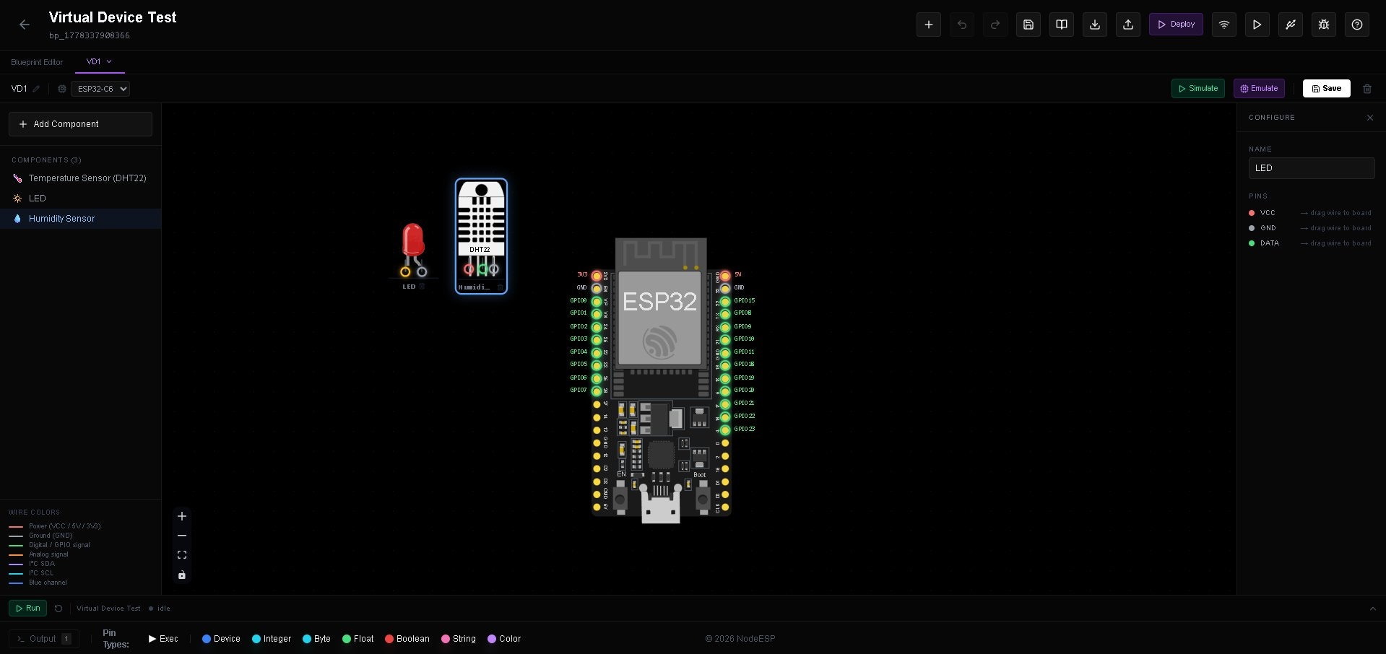The image size is (1386, 654).
Task: Select Humidity Sensor in components list
Action: pos(80,219)
